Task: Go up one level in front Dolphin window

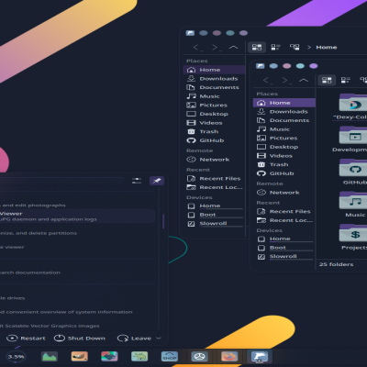Action: click(304, 80)
